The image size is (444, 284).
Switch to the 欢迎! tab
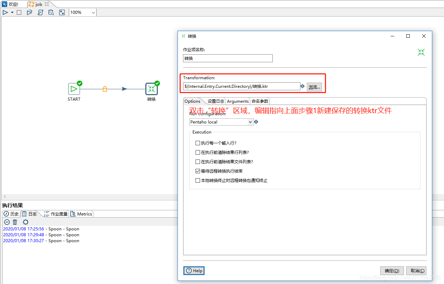point(10,4)
